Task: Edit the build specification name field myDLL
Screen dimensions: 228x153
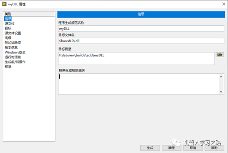Action: click(141, 29)
